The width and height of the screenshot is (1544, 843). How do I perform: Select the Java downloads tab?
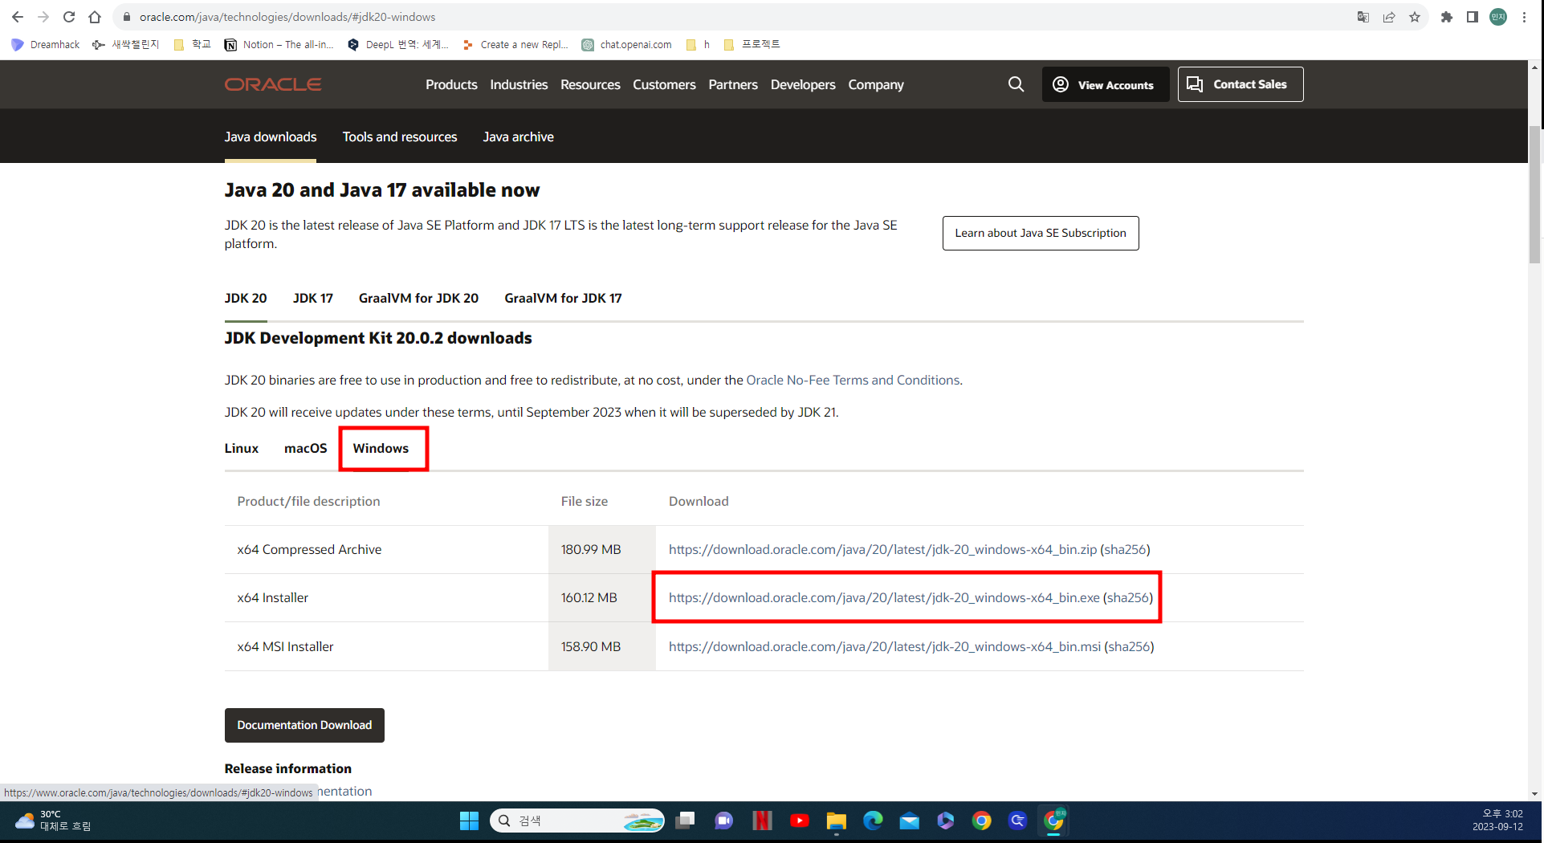pyautogui.click(x=271, y=136)
